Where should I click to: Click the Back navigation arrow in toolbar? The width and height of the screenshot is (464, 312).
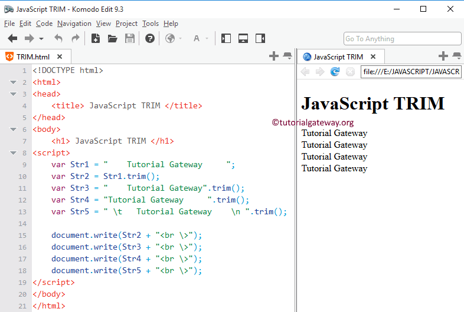click(12, 39)
